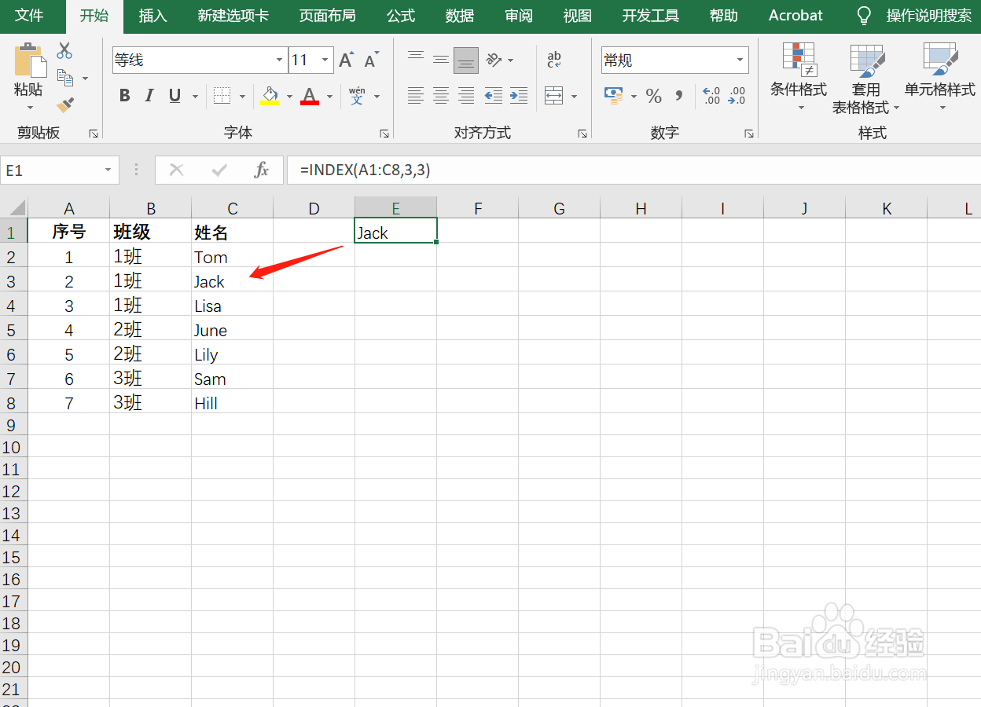Select column H header
Viewport: 981px width, 707px height.
tap(641, 208)
